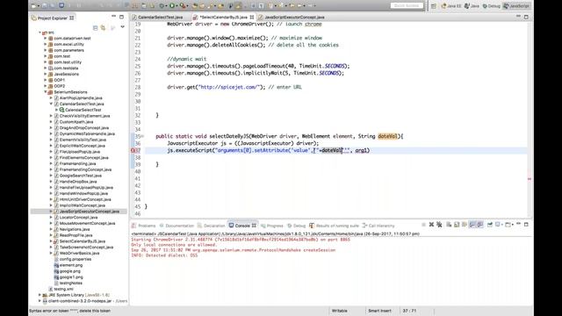Click the Quick Access search field
562x316 pixels.
point(407,6)
